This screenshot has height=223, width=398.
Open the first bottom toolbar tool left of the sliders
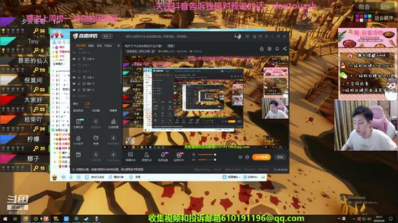click(130, 157)
